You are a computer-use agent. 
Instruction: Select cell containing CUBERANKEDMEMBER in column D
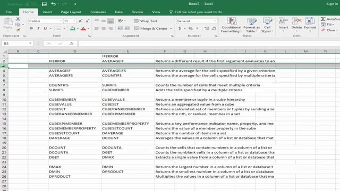(74, 114)
